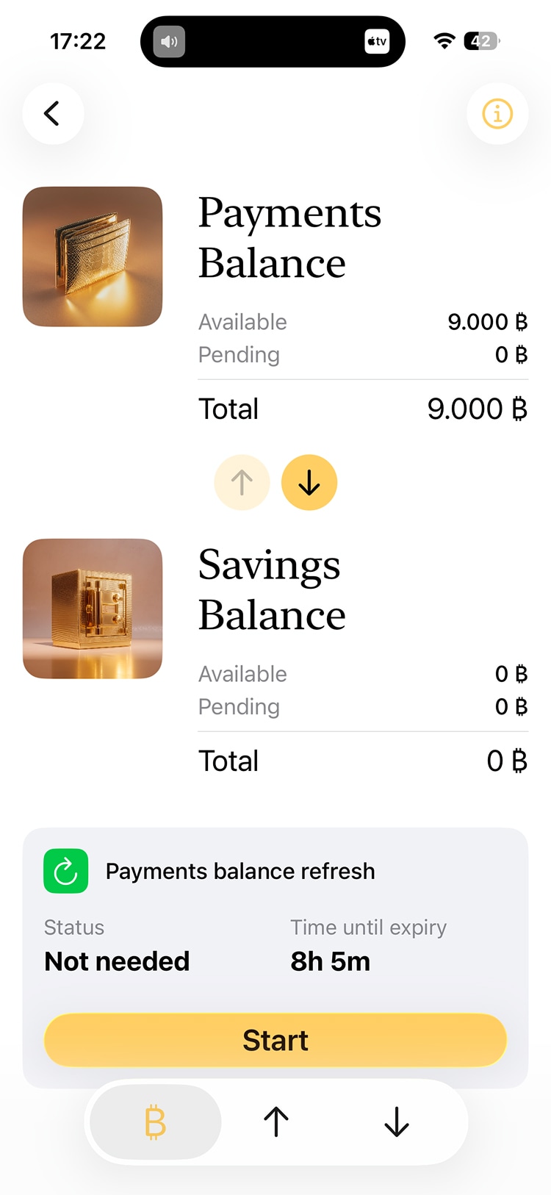The height and width of the screenshot is (1195, 551).
Task: Tap the Payments balance refresh title
Action: (x=240, y=871)
